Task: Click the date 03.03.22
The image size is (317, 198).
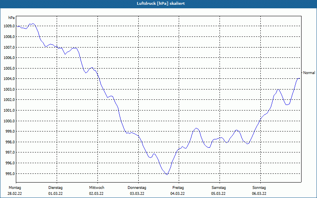Action: click(137, 194)
